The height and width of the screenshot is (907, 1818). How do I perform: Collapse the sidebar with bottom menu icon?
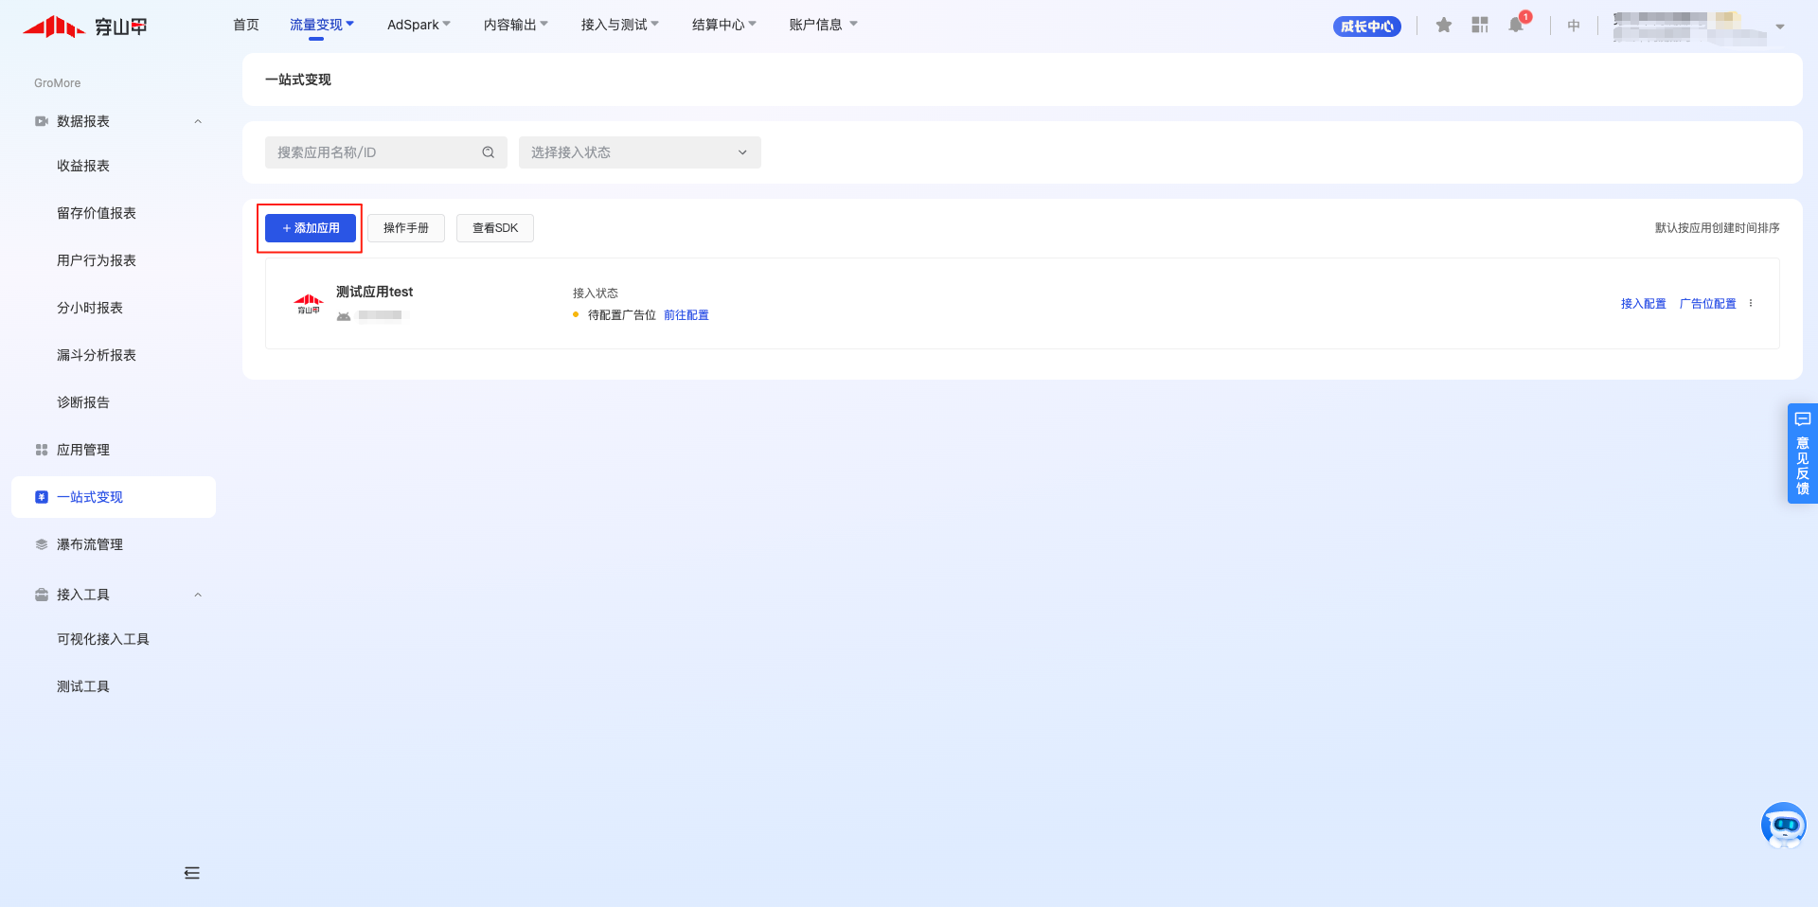[192, 873]
